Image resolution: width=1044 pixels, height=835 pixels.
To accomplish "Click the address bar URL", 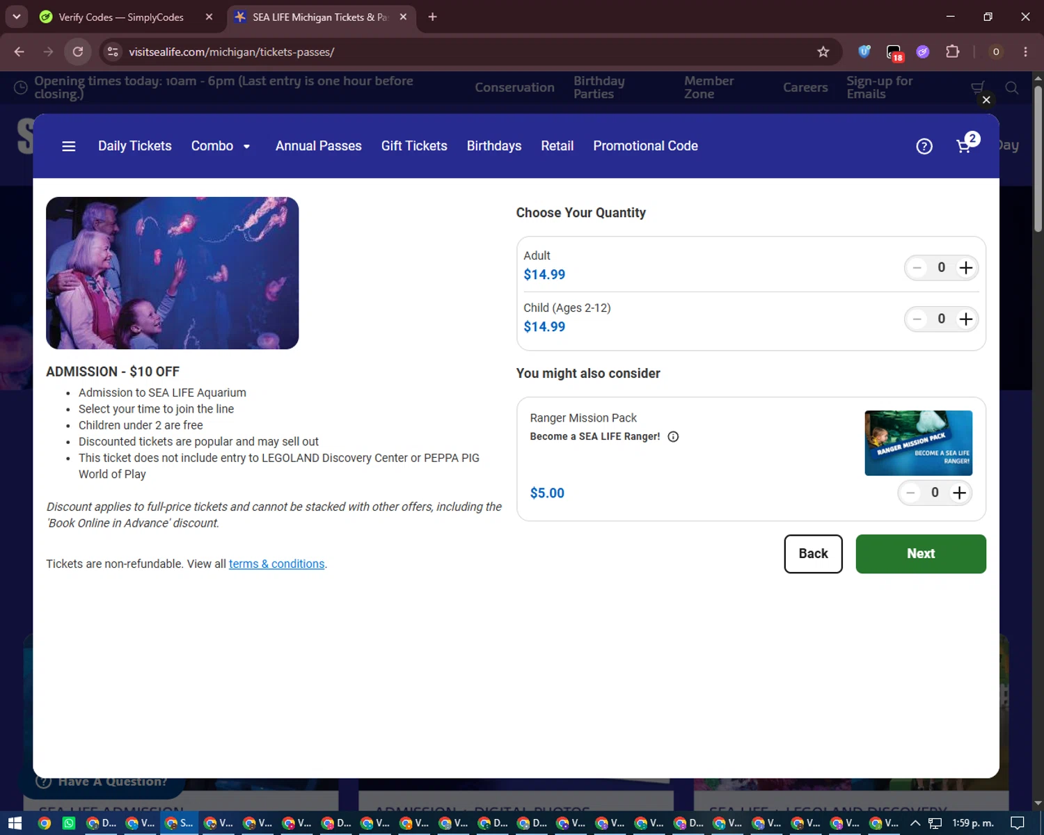I will (231, 52).
